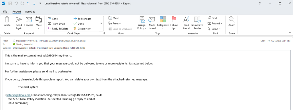
Task: Save the item from Quick Access Toolbar
Action: pos(10,3)
